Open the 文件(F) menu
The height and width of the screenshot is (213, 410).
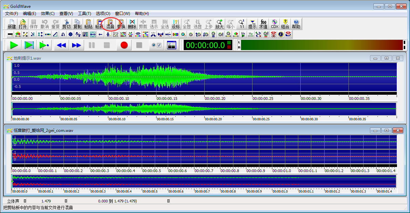click(x=12, y=14)
